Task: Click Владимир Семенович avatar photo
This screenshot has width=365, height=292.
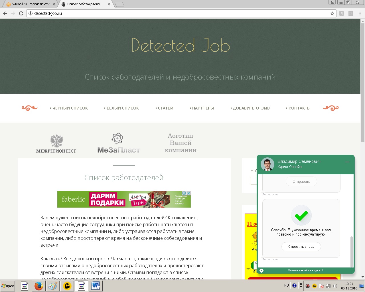Action: [267, 164]
